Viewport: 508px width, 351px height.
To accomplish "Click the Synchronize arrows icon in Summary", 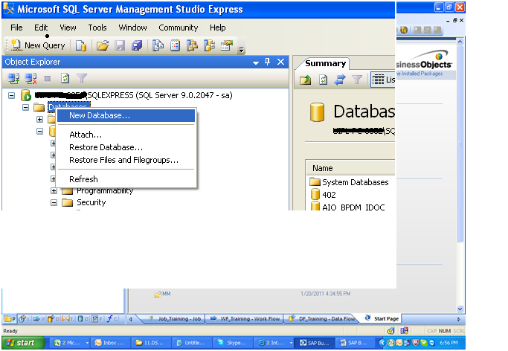I will [340, 80].
